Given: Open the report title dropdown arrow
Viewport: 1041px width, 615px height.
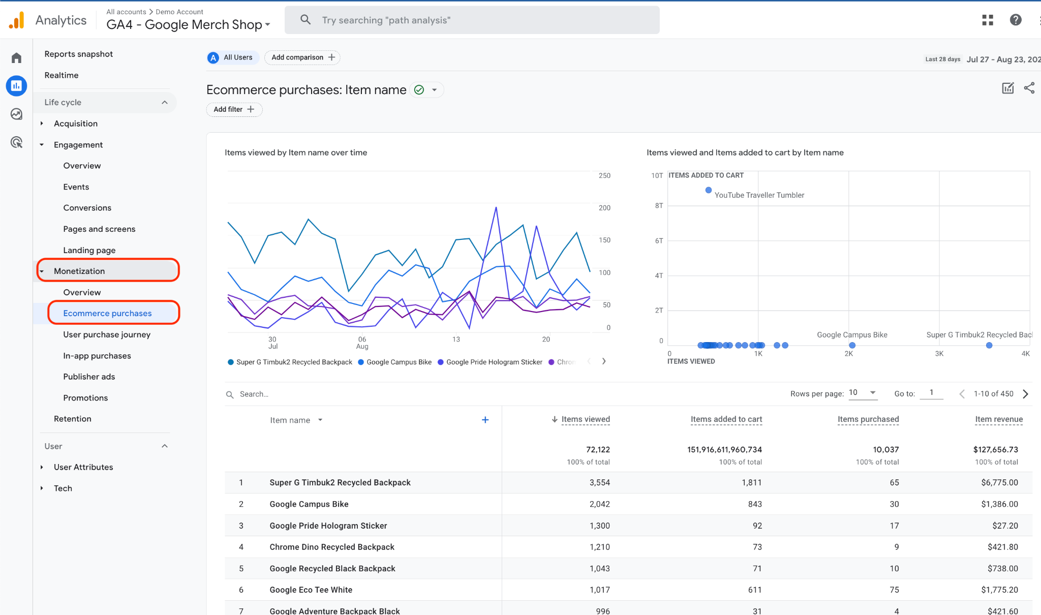Looking at the screenshot, I should 435,90.
